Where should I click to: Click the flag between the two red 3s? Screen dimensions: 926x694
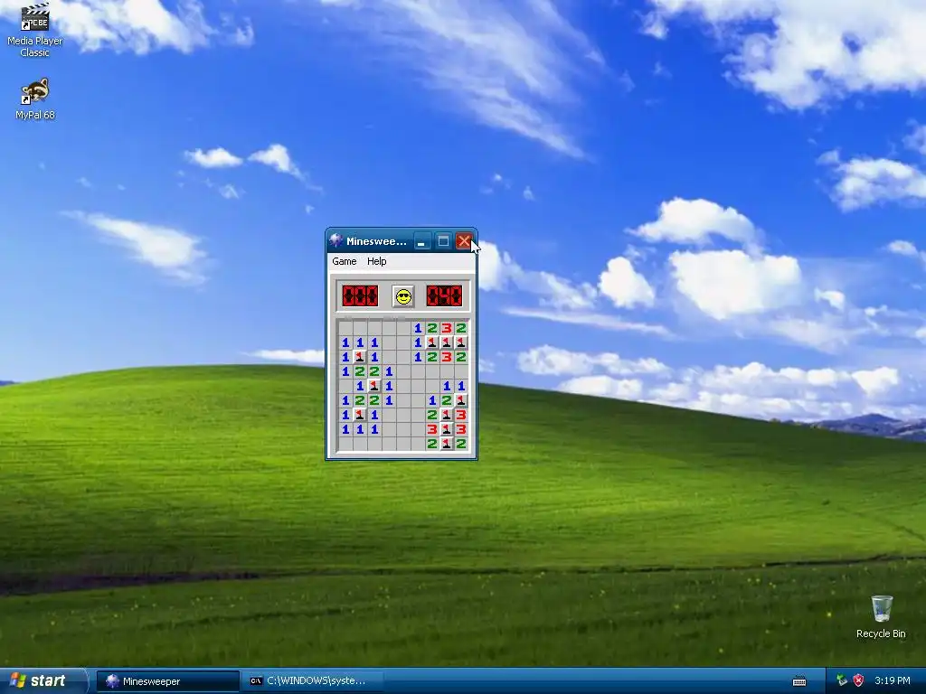tap(447, 429)
